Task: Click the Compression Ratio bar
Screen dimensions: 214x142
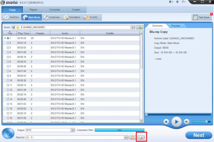Action: (119, 130)
